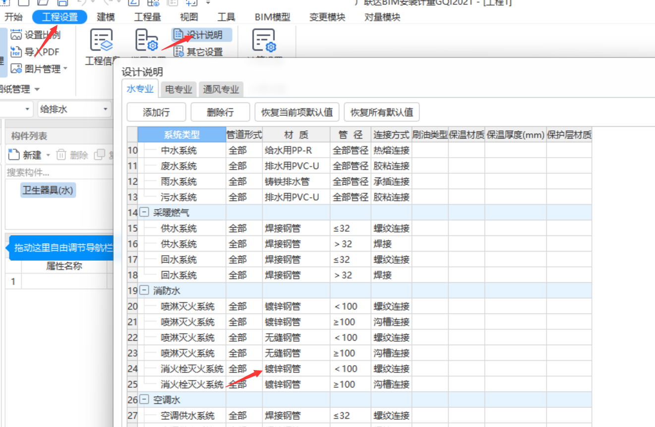Switch to the 通风专业 tab

point(221,90)
